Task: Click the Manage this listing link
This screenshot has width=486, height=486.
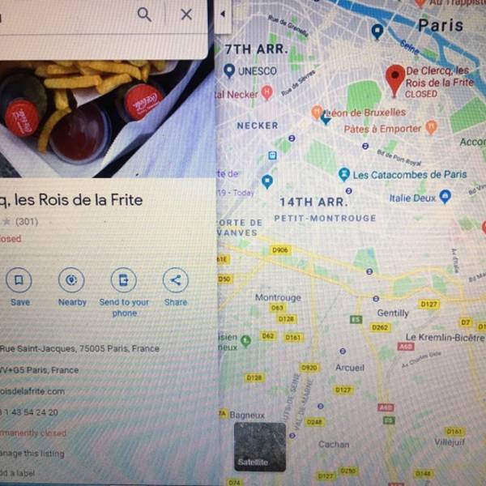Action: (x=32, y=454)
